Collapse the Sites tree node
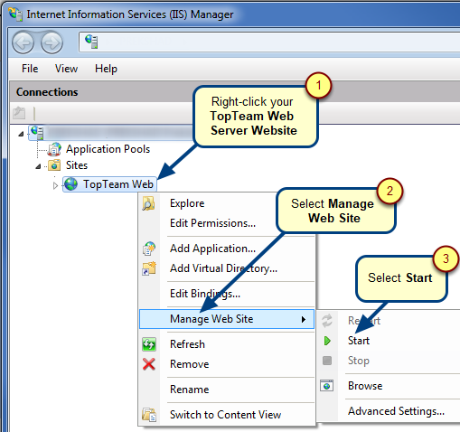The height and width of the screenshot is (432, 460). coord(38,166)
